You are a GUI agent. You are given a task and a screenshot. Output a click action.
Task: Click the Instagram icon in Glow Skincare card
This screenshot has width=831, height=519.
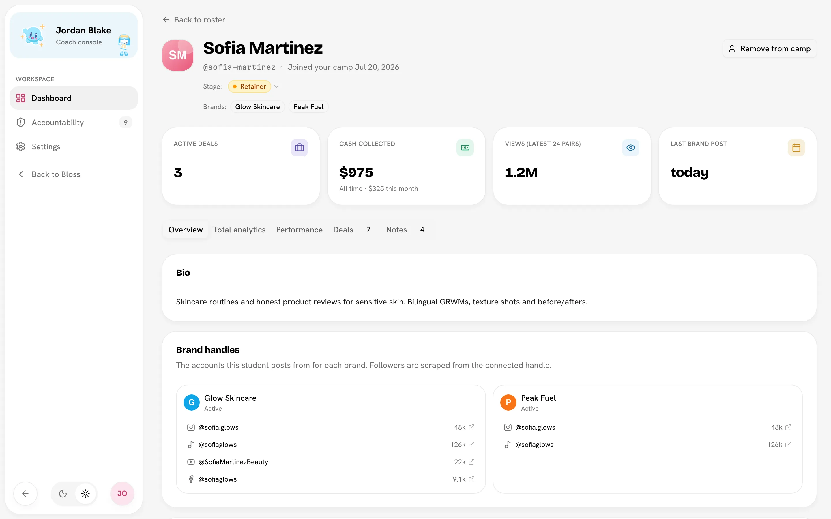click(191, 427)
